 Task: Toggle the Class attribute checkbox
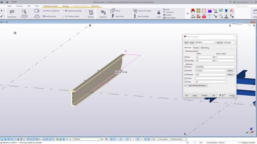coord(186,82)
